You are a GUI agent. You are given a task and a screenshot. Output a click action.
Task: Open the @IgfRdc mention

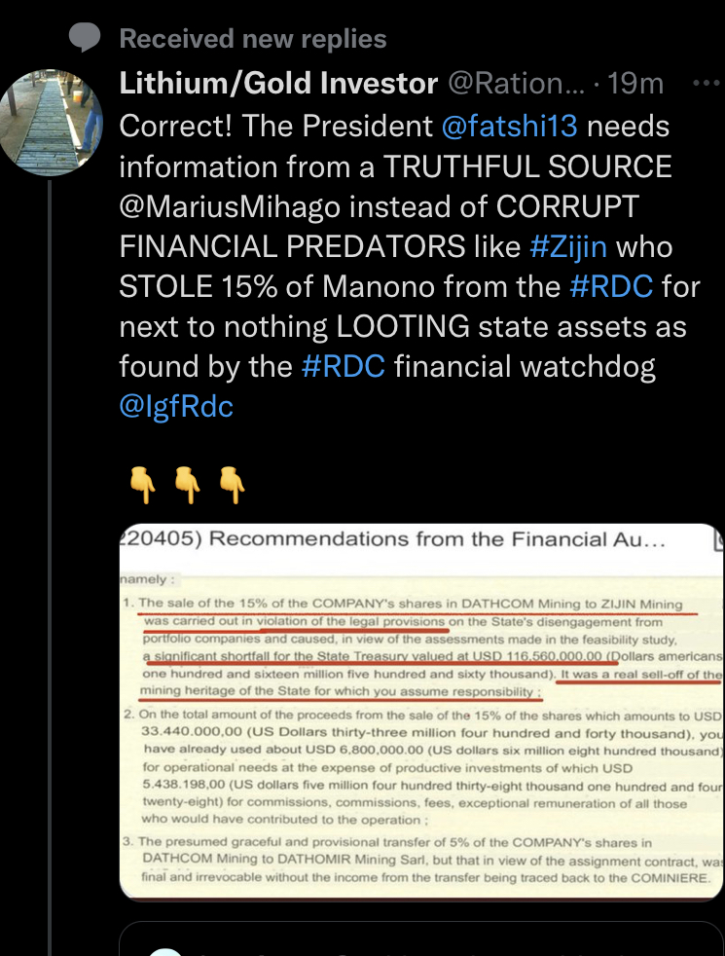[176, 406]
